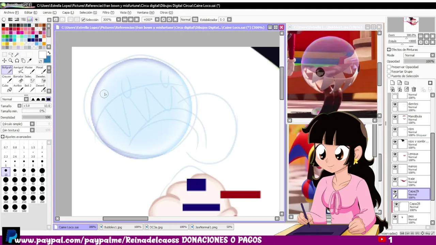Open the círculo simple brush shape dropdown
The width and height of the screenshot is (436, 245).
tap(32, 124)
